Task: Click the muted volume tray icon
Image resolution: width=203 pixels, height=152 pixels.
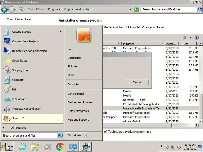Action: click(x=179, y=147)
